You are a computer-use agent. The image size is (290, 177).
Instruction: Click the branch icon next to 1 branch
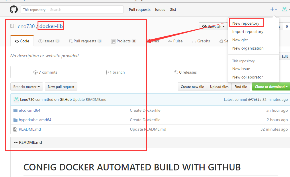[x=107, y=72]
